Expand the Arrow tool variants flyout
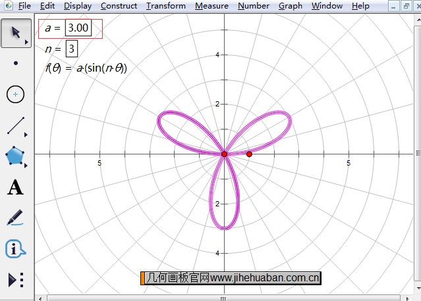Image resolution: width=421 pixels, height=301 pixels. click(x=26, y=42)
